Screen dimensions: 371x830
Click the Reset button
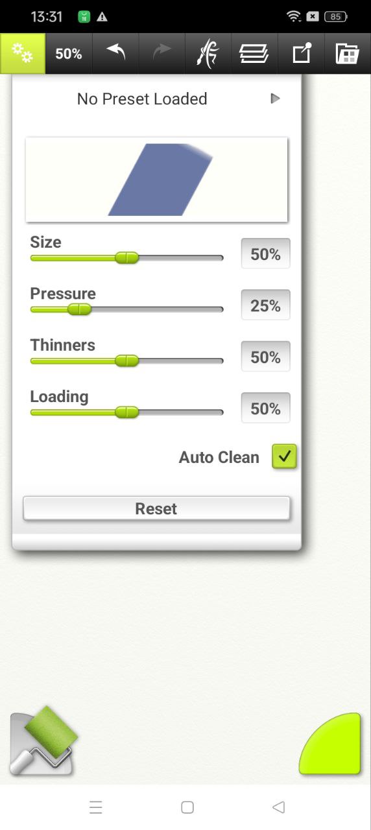[156, 509]
